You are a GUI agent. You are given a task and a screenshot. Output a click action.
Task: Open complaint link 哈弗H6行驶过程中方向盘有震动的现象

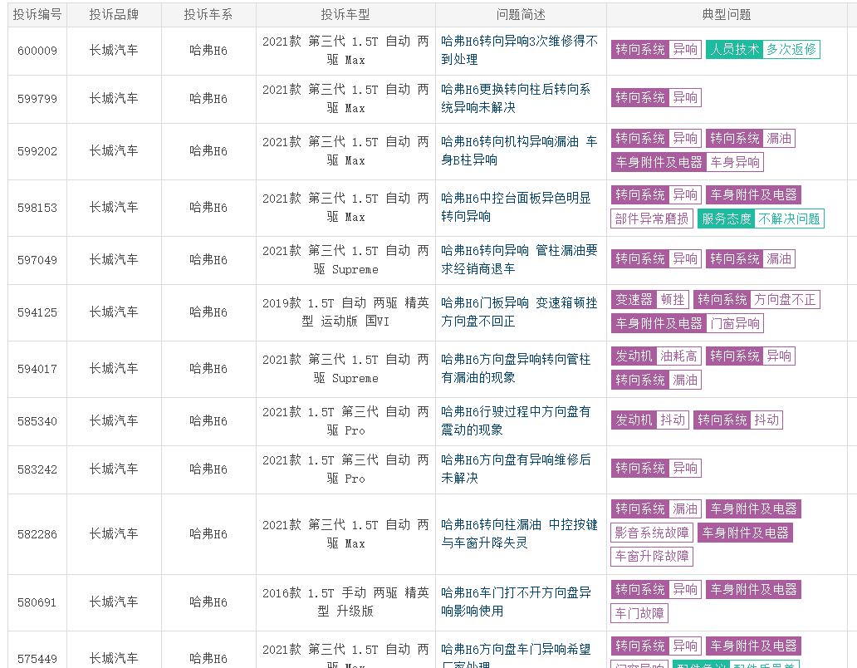516,421
